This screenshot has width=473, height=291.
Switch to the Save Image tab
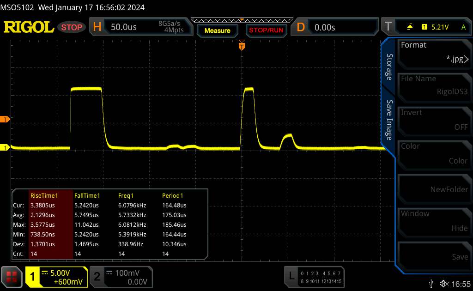pos(389,120)
